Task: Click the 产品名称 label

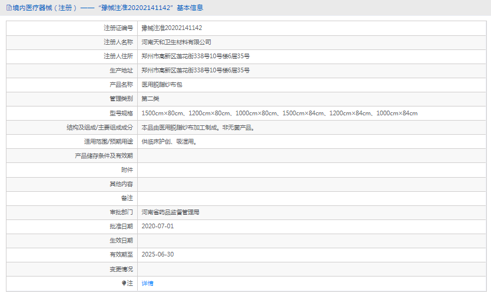Action: 121,85
